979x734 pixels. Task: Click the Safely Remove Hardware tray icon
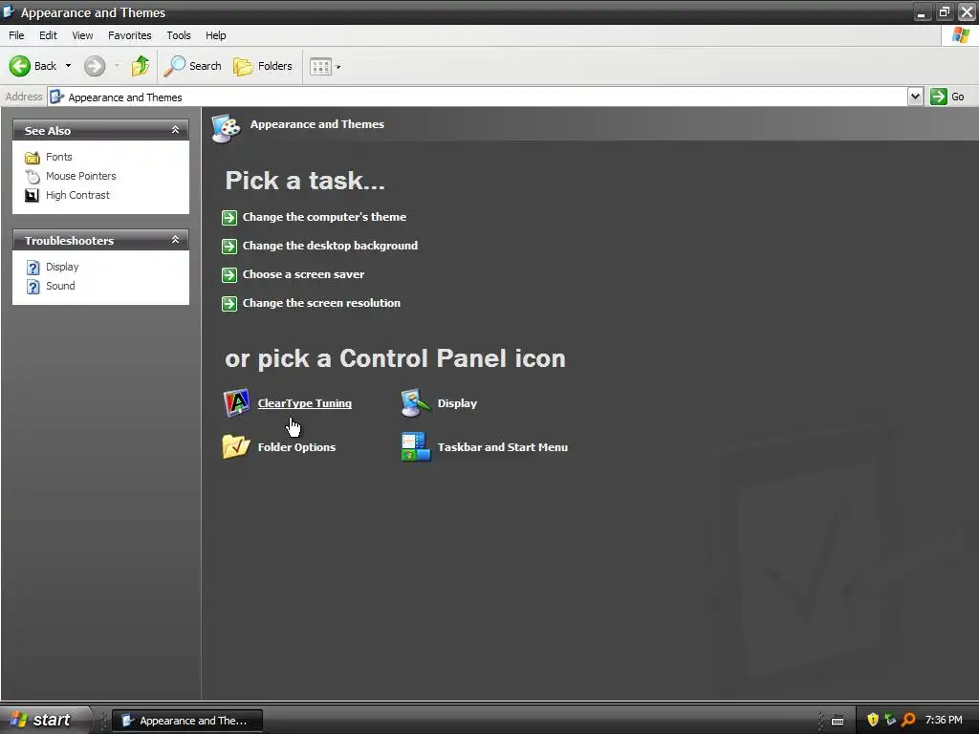(890, 720)
